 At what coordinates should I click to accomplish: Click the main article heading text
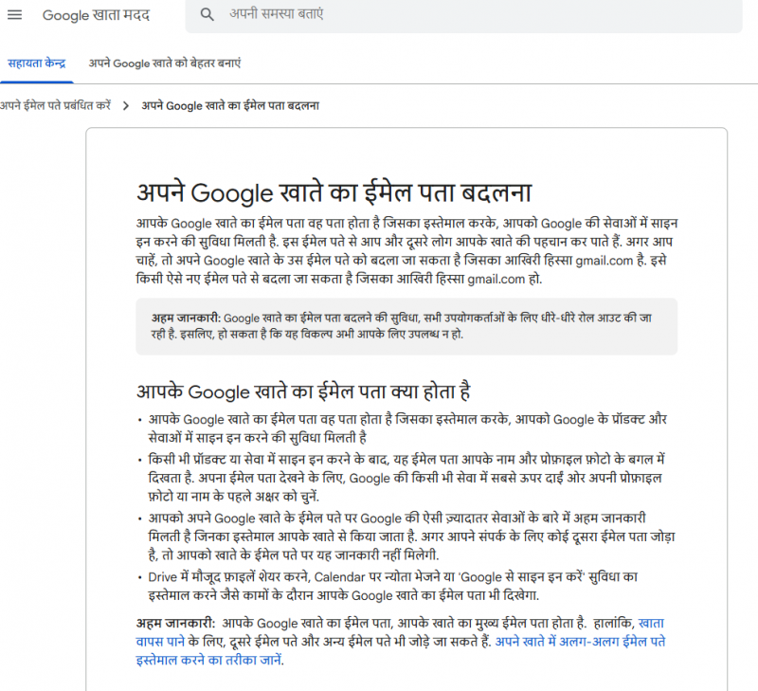coord(333,191)
